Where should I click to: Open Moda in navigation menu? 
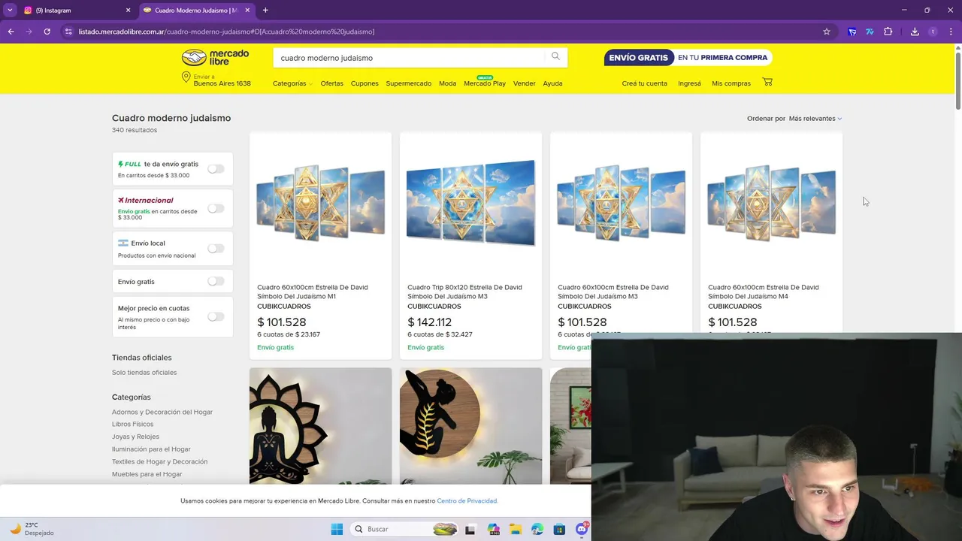point(447,83)
